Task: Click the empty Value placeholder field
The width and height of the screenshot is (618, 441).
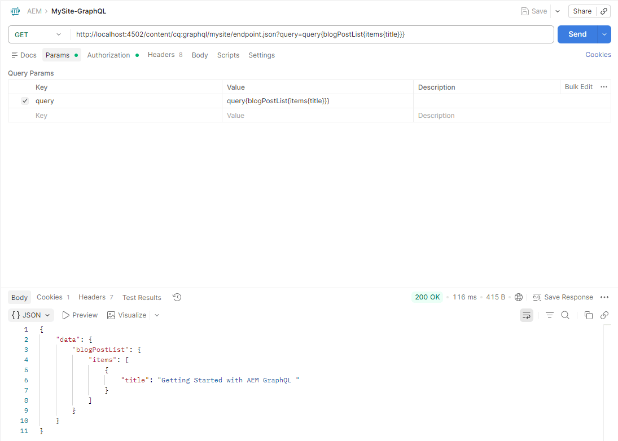Action: point(317,116)
